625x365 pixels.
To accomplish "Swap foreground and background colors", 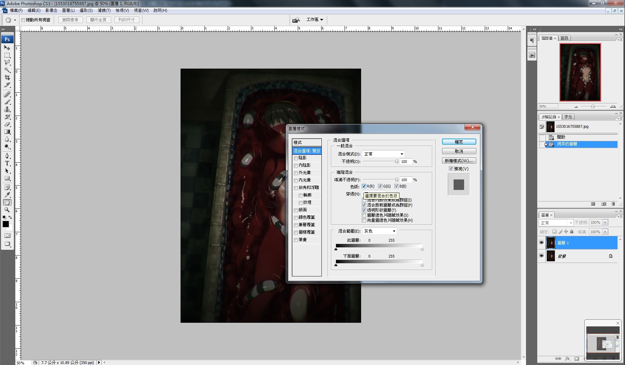I will [10, 217].
